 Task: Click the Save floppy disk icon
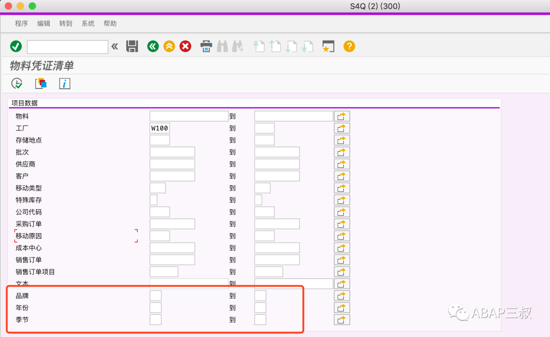coord(132,46)
